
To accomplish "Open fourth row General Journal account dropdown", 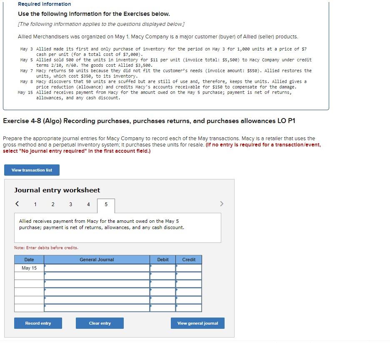I will click(x=97, y=292).
